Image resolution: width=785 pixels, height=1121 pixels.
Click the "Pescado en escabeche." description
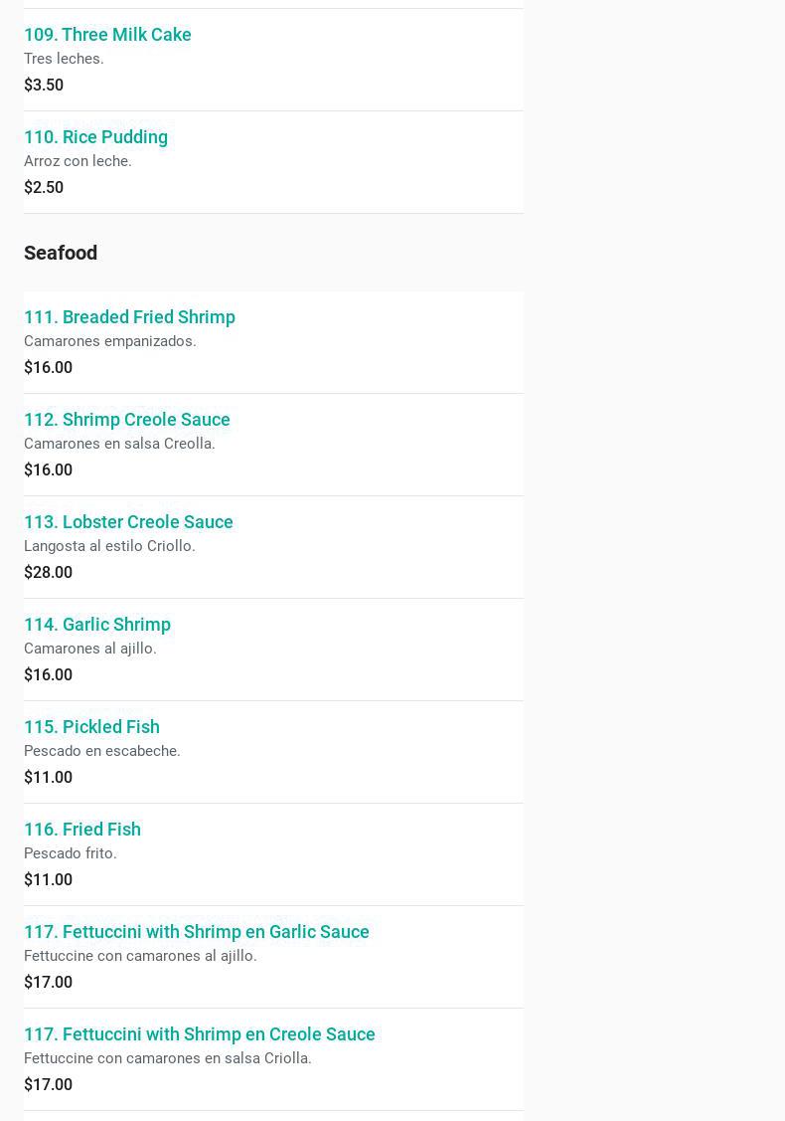click(102, 751)
